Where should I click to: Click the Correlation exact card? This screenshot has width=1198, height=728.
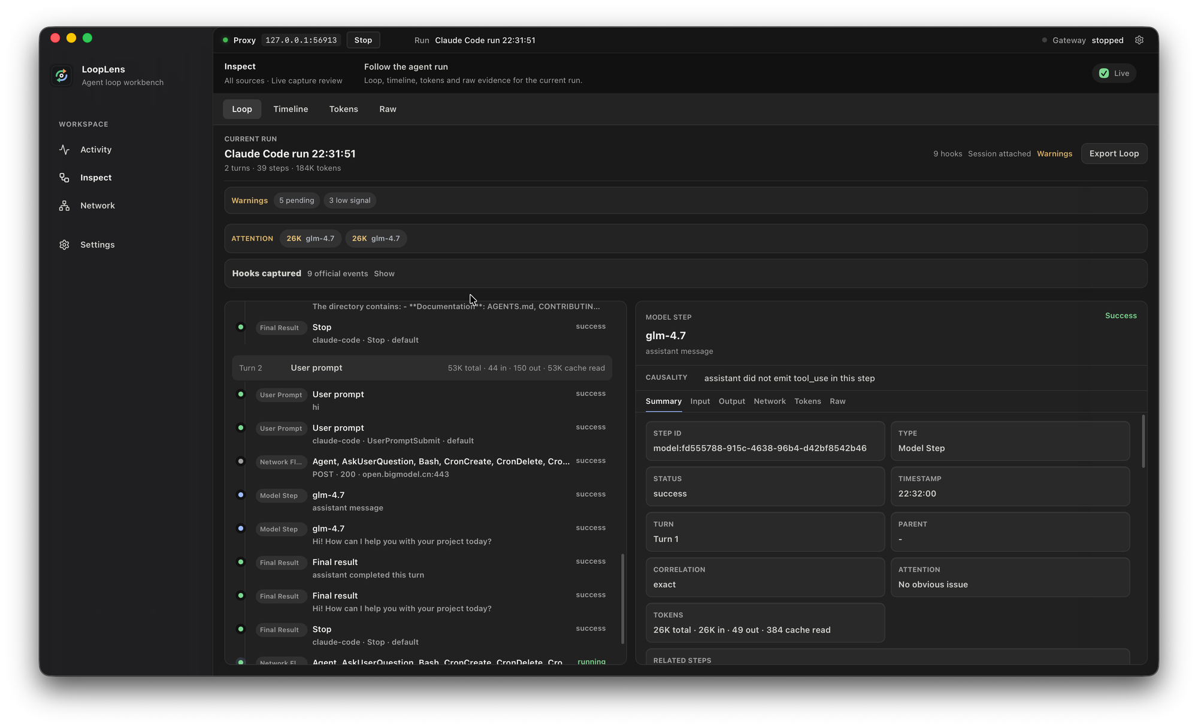pyautogui.click(x=765, y=578)
